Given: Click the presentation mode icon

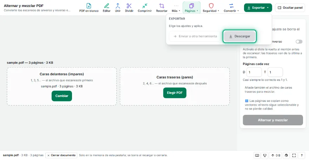Looking at the screenshot, I should point(265,155).
